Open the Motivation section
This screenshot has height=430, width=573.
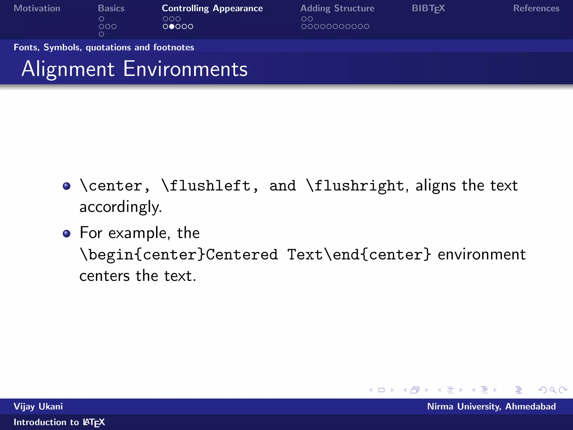(37, 8)
